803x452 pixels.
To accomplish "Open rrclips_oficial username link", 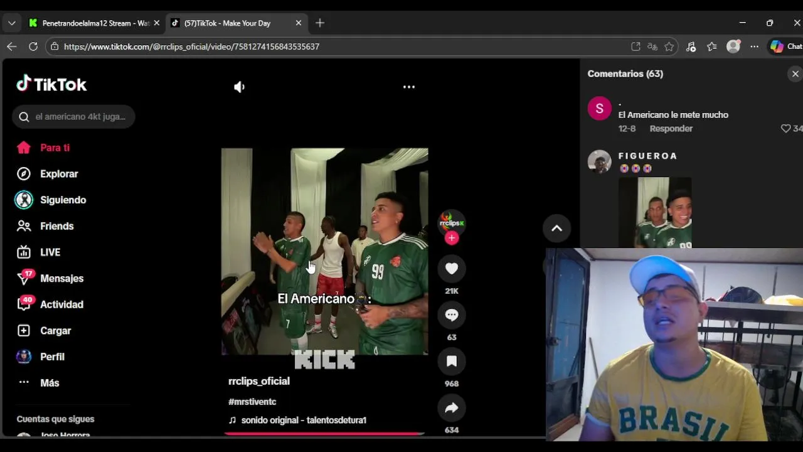I will 259,381.
